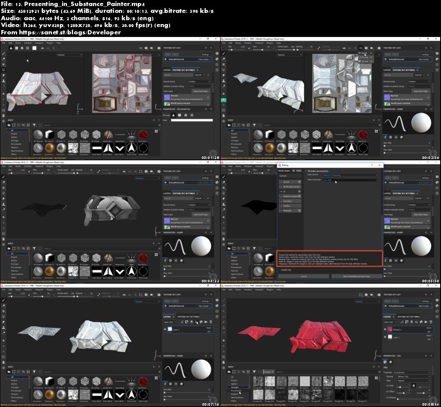
Task: Toggle Position checkbox in Baking dialog
Action: point(281,206)
